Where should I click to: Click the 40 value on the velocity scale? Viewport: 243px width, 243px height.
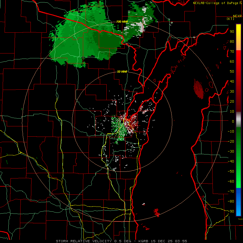(232, 81)
